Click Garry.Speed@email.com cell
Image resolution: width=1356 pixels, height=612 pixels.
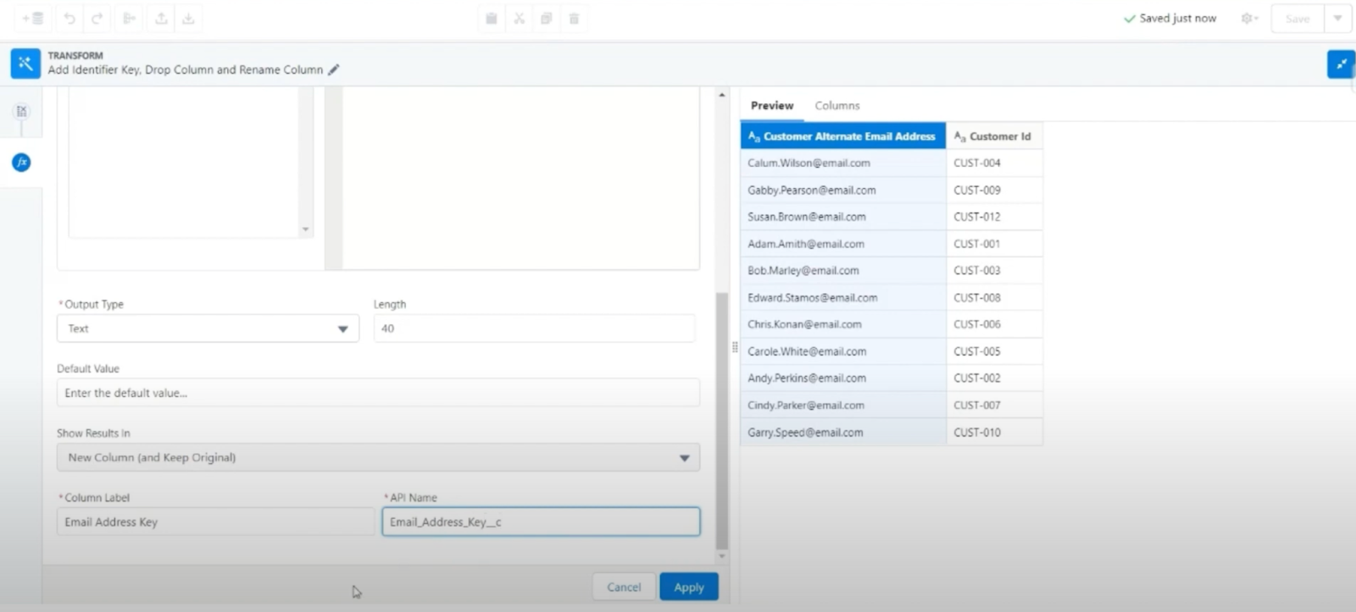coord(843,432)
